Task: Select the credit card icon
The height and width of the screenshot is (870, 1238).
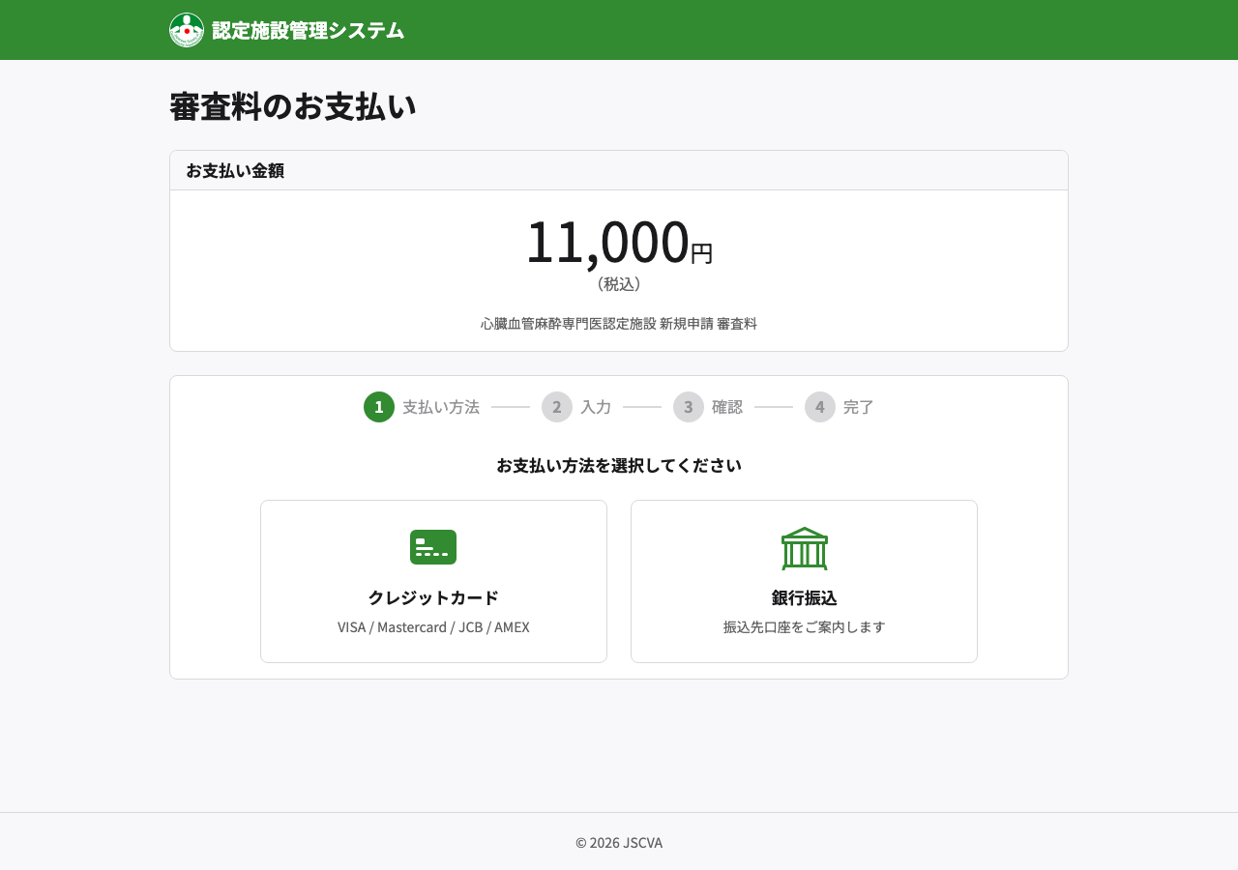Action: 433,547
